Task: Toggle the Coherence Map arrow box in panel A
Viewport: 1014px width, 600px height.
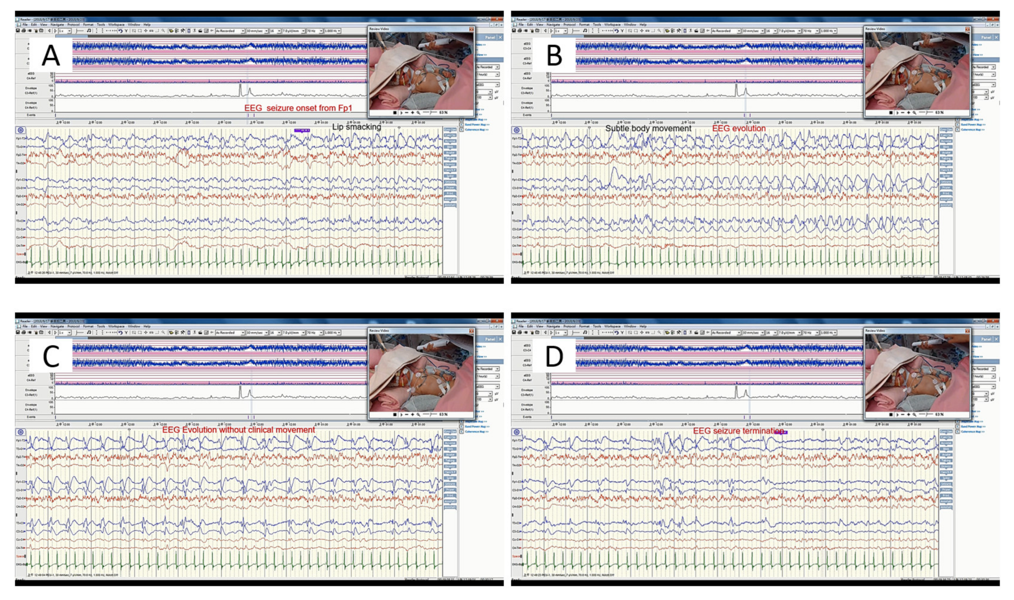Action: tap(462, 130)
